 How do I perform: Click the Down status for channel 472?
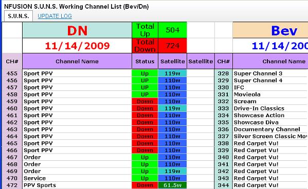click(145, 185)
